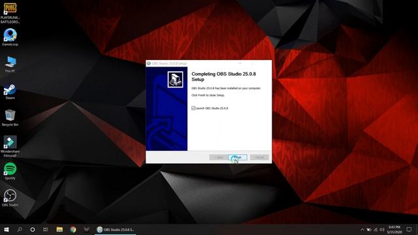Click the Completing OBS Studio 25.0.8 Setup heading
Image resolution: width=418 pixels, height=235 pixels.
tap(223, 76)
